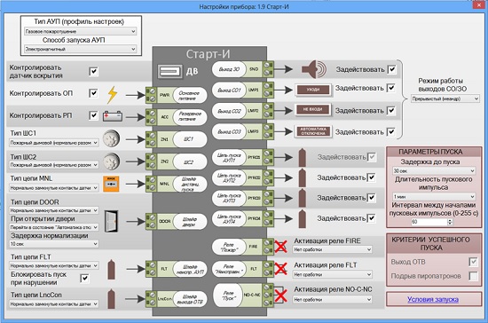Click the tamper sensor ДВ icon
Viewport: 488px width, 323px height.
pos(169,72)
